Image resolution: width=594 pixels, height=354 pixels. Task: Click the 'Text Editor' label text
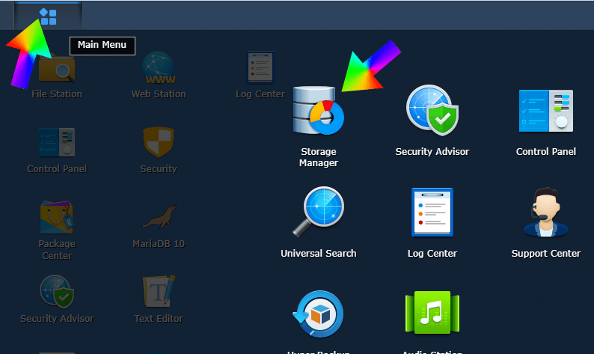point(159,318)
